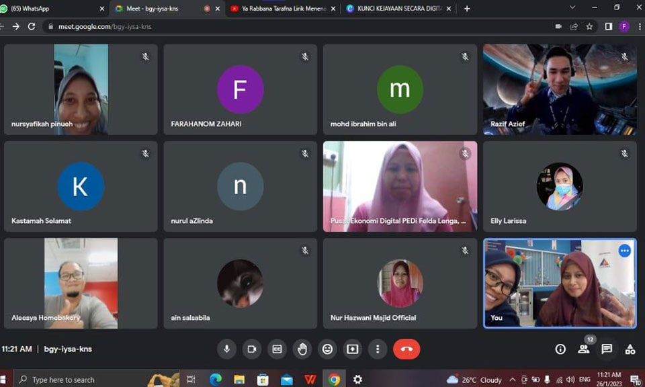This screenshot has height=387, width=645.
Task: Open the emoji reactions button
Action: click(x=327, y=349)
